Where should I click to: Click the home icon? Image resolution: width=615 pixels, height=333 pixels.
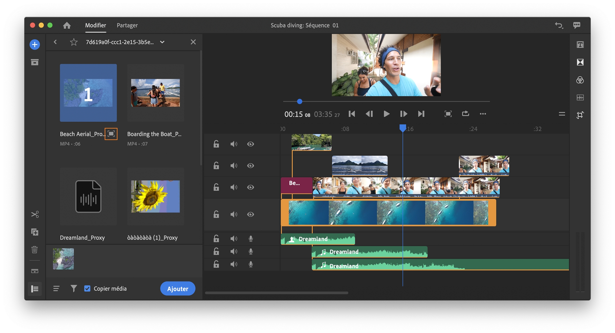(67, 25)
